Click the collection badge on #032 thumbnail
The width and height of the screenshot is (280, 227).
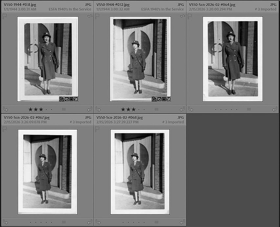pyautogui.click(x=159, y=99)
